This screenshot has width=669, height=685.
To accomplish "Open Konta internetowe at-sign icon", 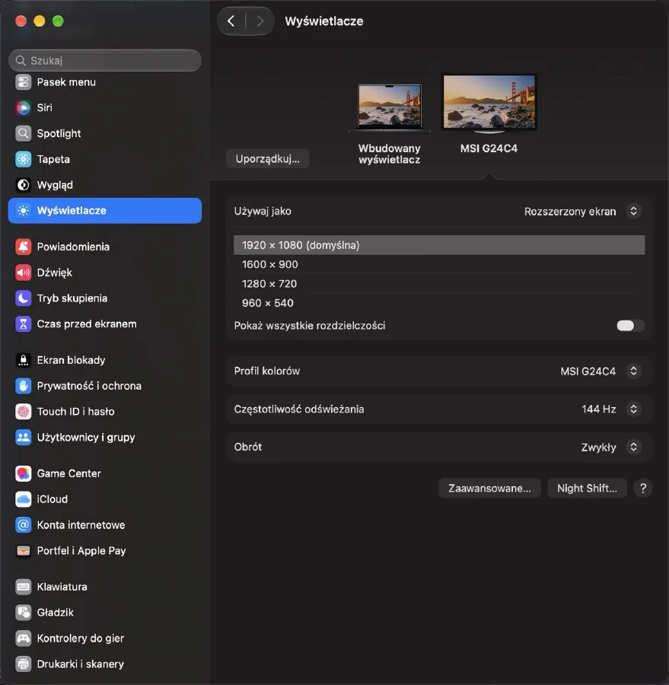I will point(23,525).
